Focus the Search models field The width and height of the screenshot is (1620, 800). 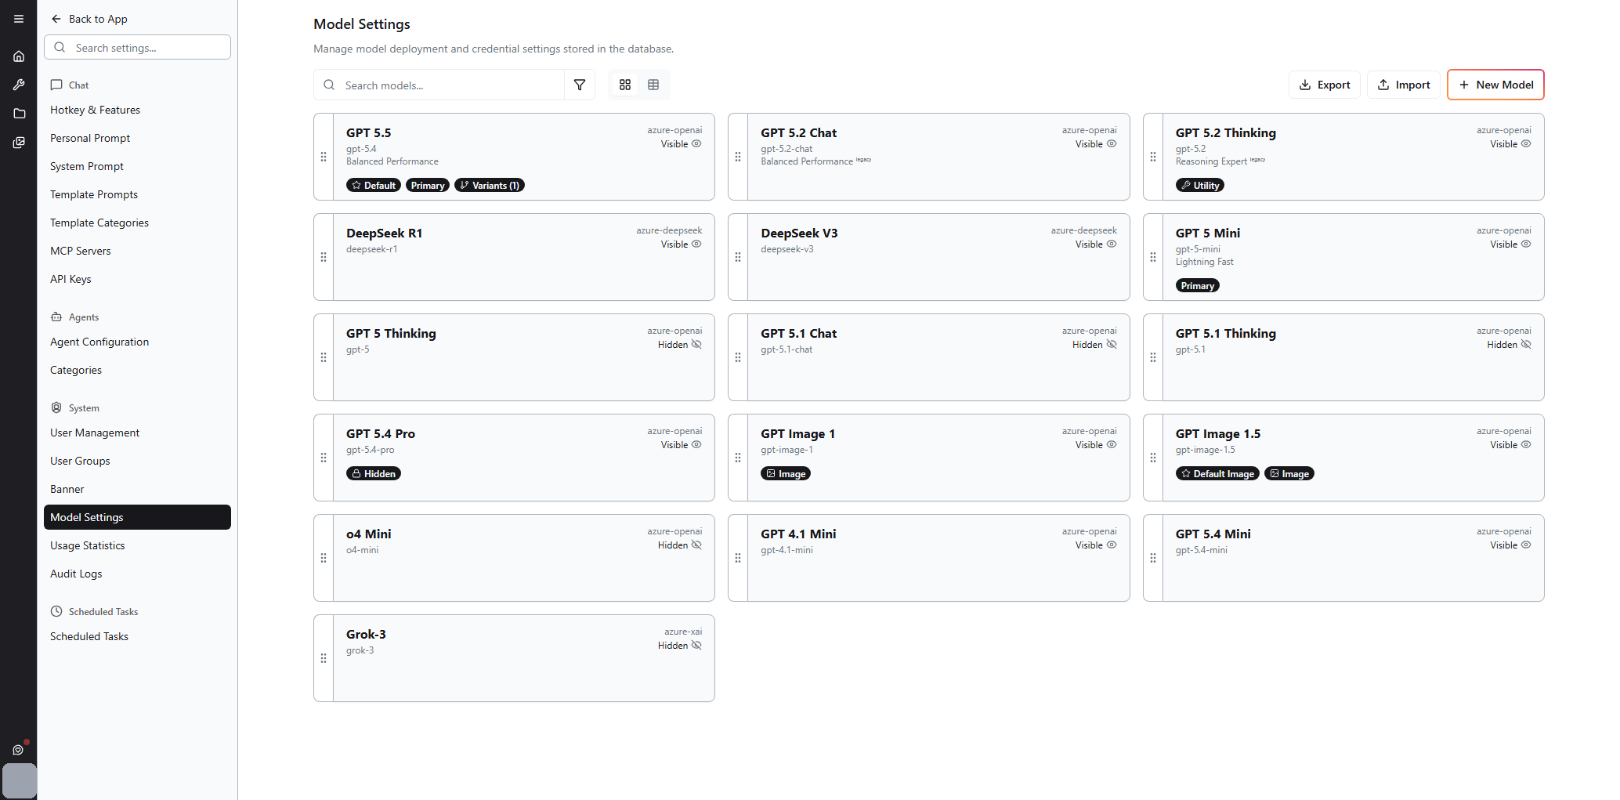click(x=439, y=85)
